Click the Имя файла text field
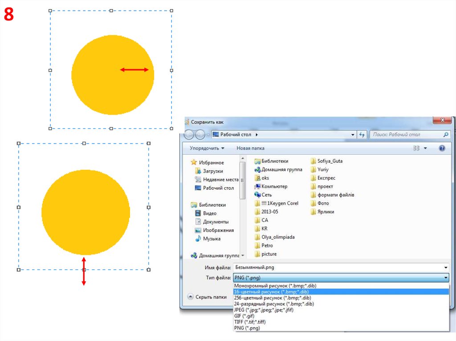The image size is (456, 341). (x=338, y=267)
